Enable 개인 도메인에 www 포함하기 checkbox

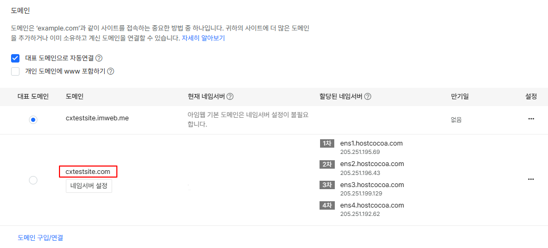coord(15,71)
